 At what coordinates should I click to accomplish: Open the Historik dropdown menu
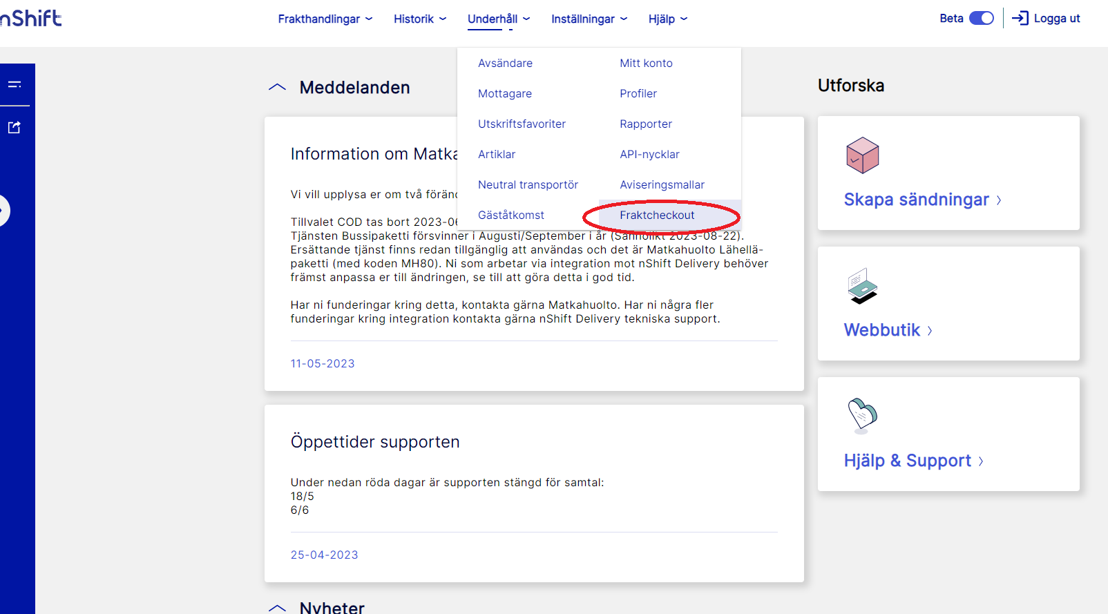(x=420, y=19)
